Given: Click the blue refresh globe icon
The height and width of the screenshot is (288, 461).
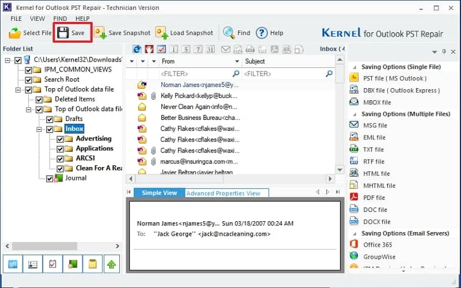Looking at the screenshot, I should [137, 49].
